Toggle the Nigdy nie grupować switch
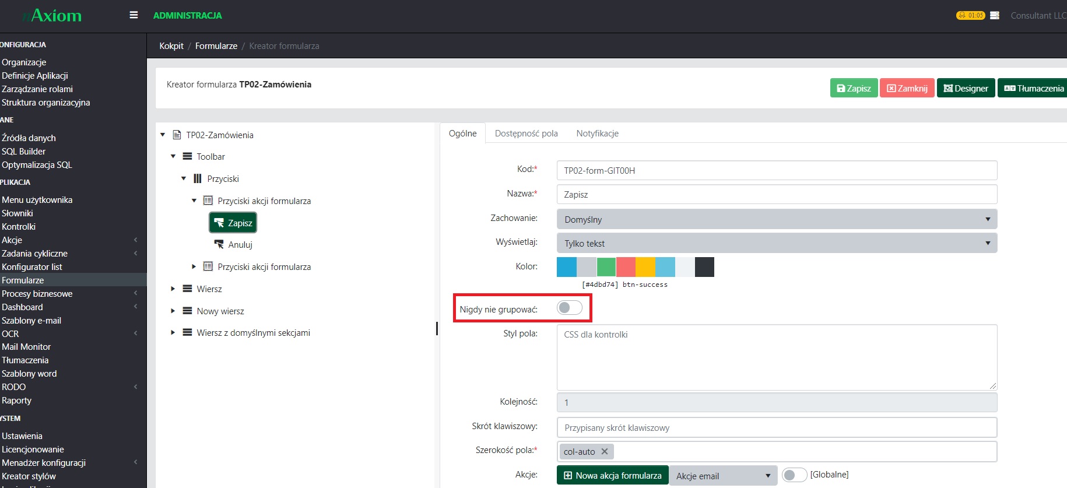Viewport: 1067px width, 488px height. click(x=569, y=308)
